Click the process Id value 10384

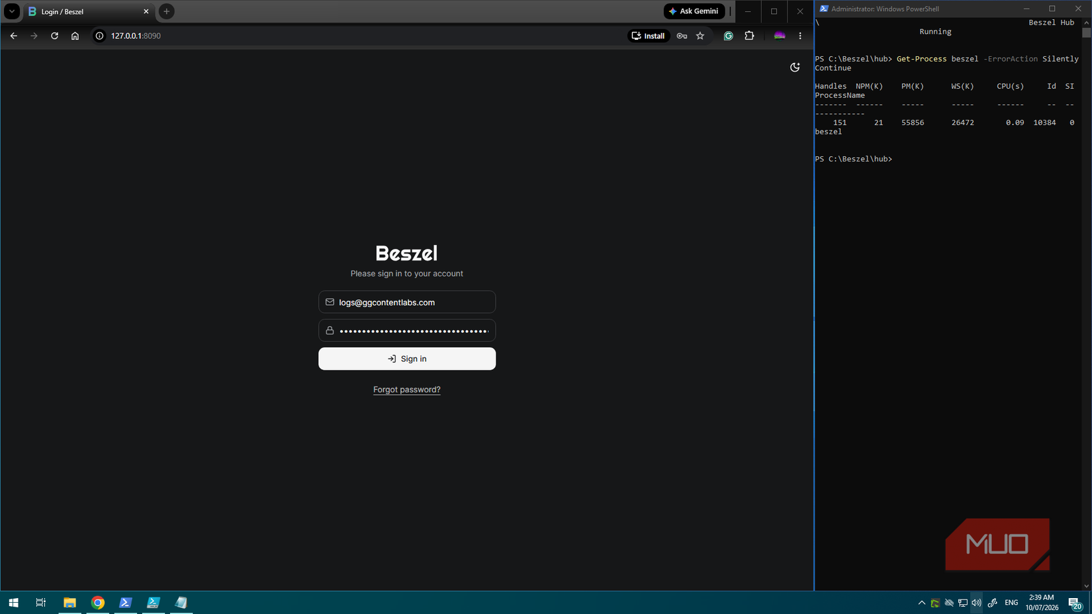1044,123
